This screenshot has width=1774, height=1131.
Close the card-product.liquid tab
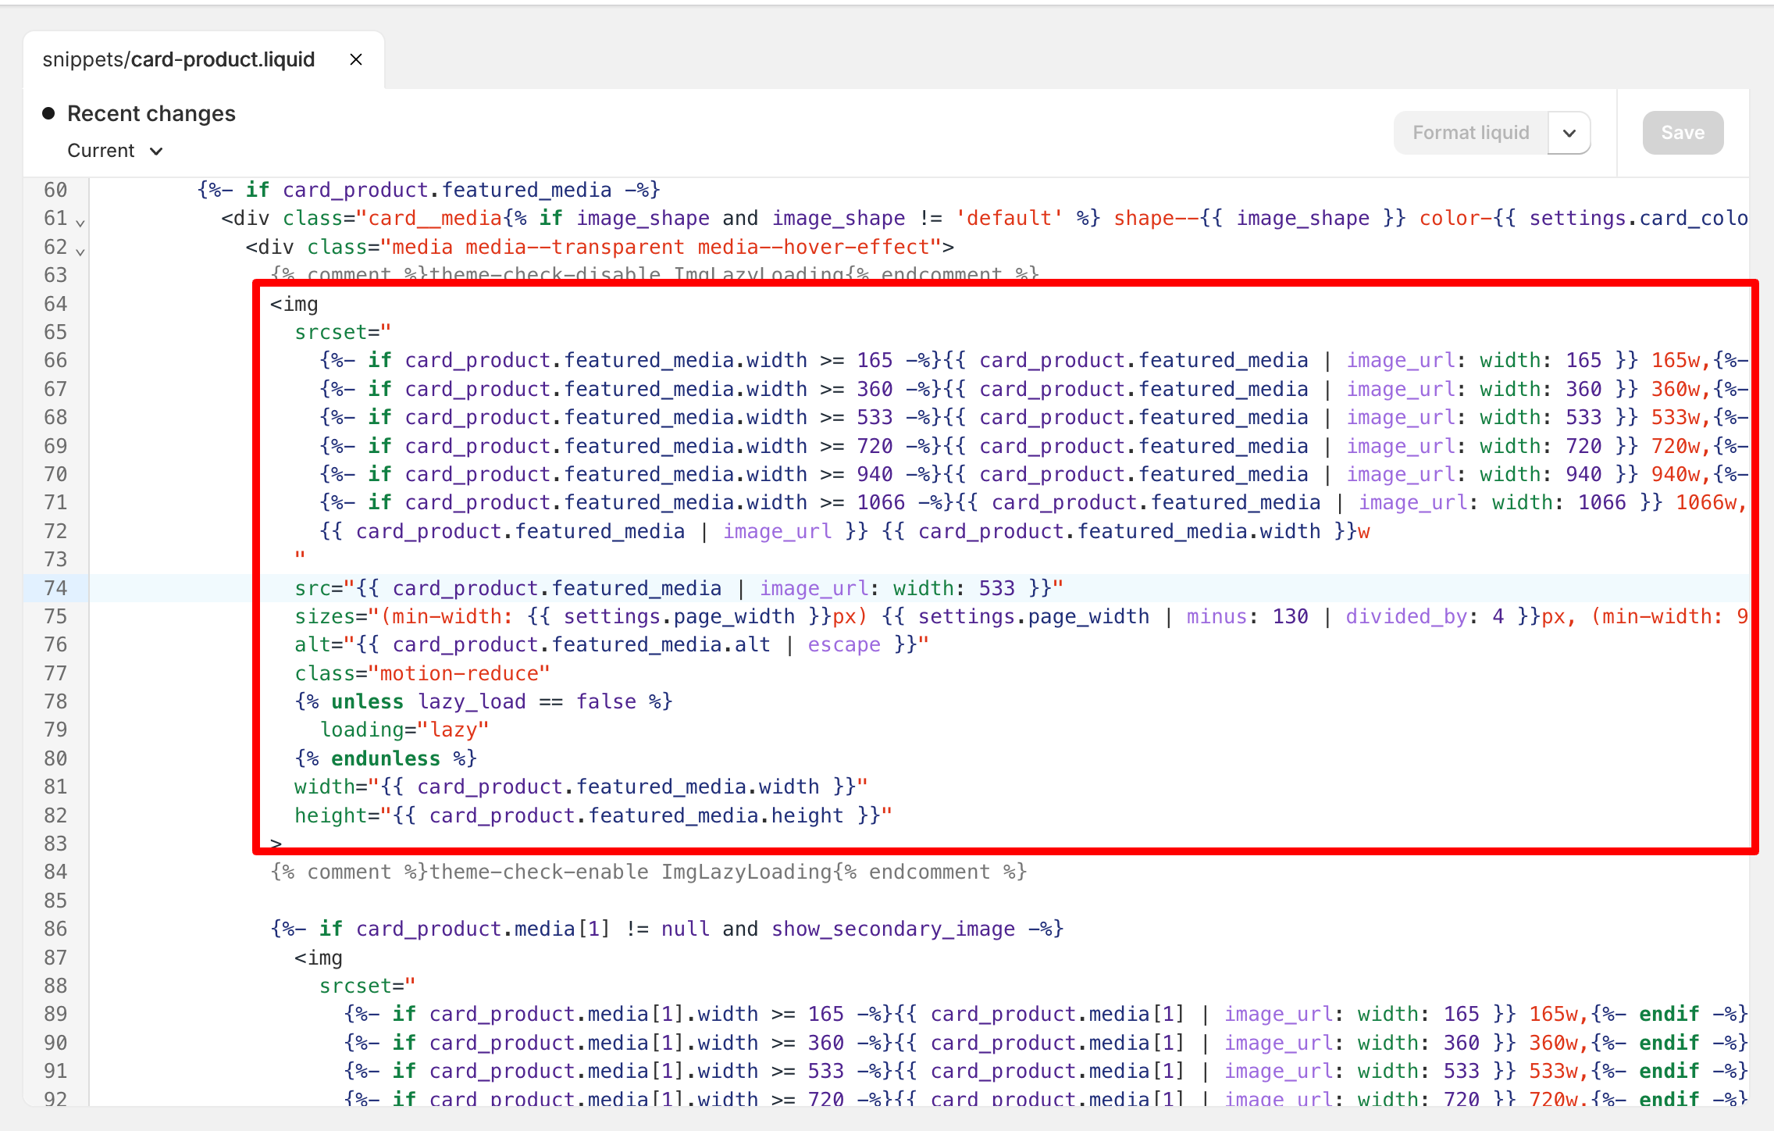[356, 59]
